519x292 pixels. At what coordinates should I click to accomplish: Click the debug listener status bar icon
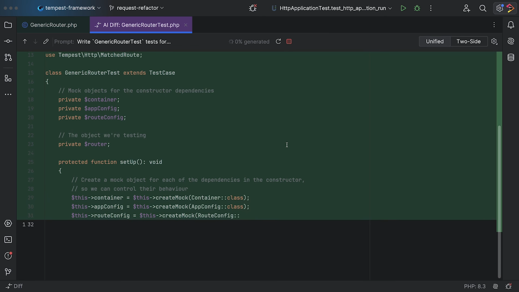click(x=509, y=286)
